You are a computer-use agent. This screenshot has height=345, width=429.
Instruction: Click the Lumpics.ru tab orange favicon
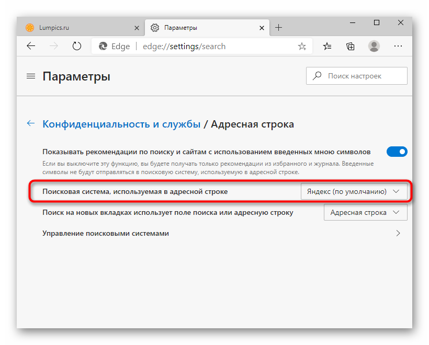click(29, 28)
